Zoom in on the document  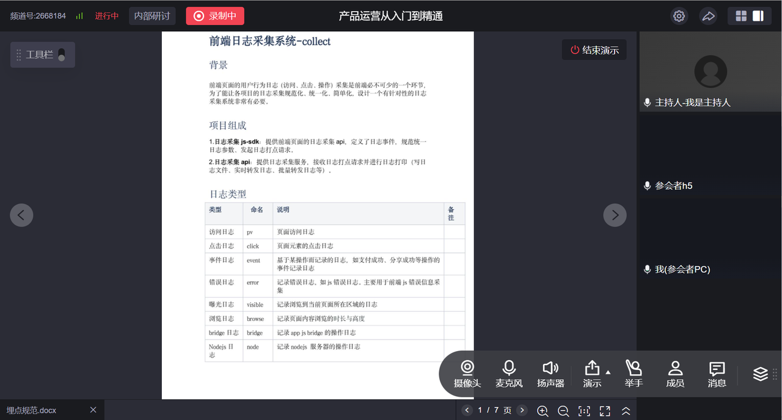tap(543, 411)
